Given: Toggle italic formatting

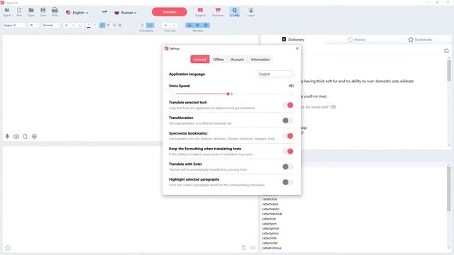Looking at the screenshot, I should click(74, 25).
